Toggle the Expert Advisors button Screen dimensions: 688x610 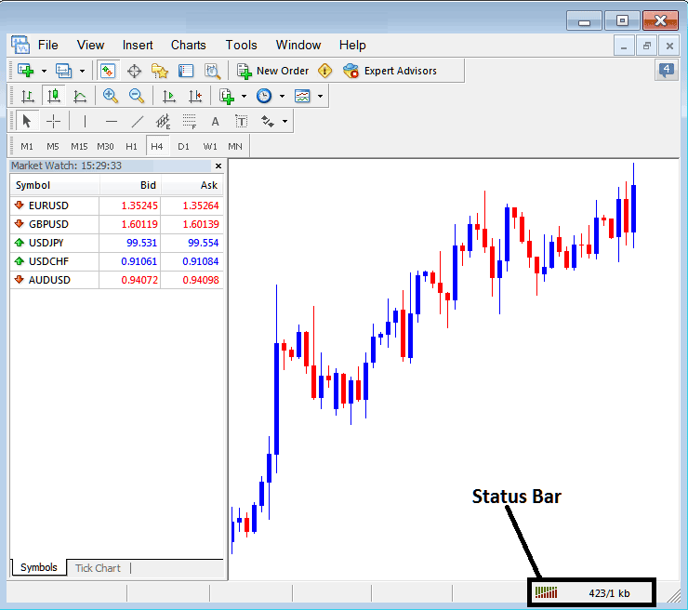point(390,71)
